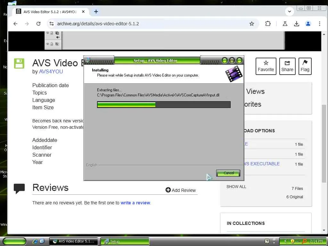Click the browser forward arrow
Screen dimensions: 328x246
coord(27,24)
